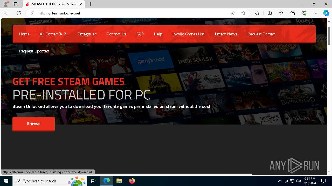Open Firefox from the taskbar
332x186 pixels.
pos(132,181)
